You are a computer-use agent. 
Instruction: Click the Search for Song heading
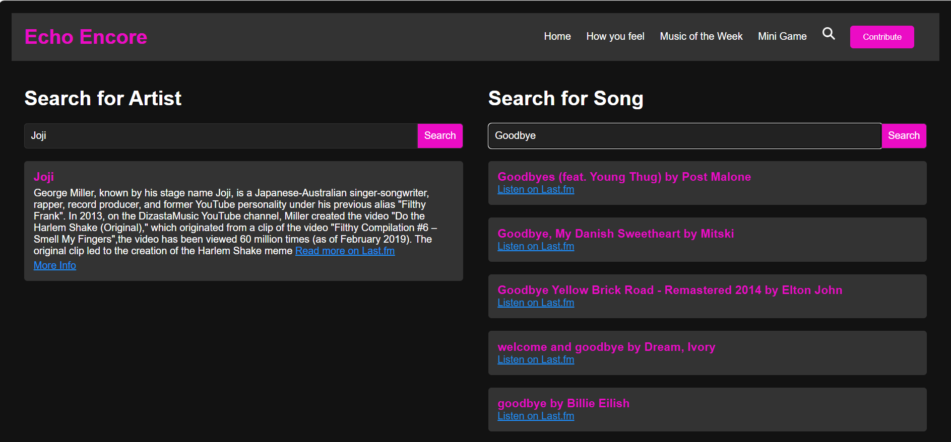(565, 98)
